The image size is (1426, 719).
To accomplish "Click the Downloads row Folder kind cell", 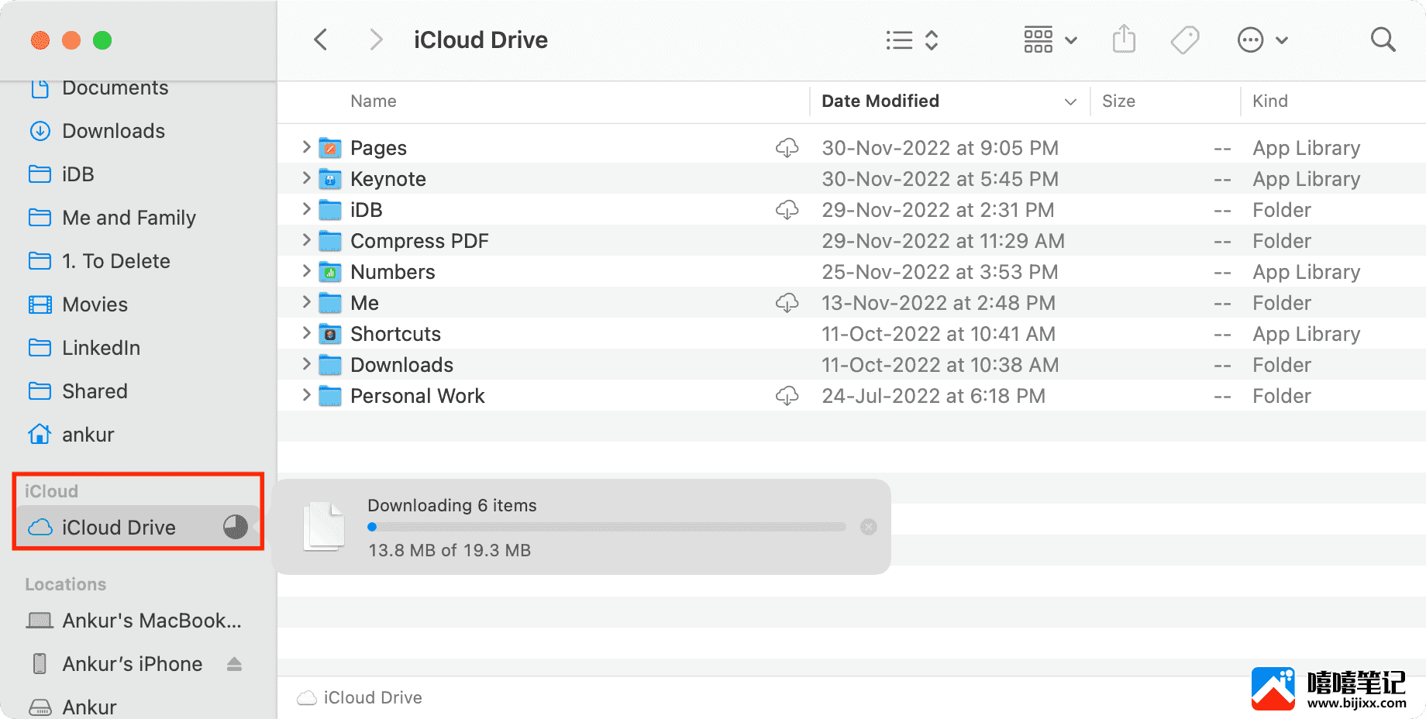I will coord(1282,365).
